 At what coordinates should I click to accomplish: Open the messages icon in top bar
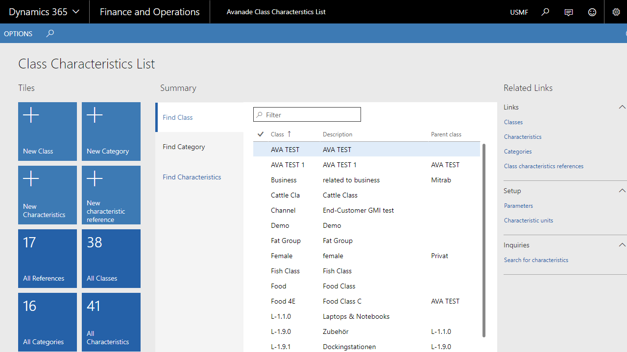[x=569, y=12]
